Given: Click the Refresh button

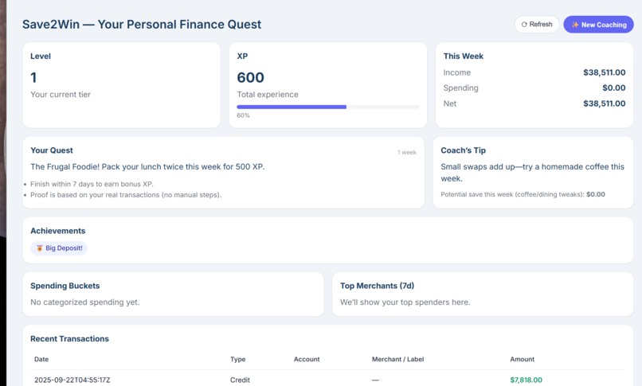Looking at the screenshot, I should coord(536,25).
